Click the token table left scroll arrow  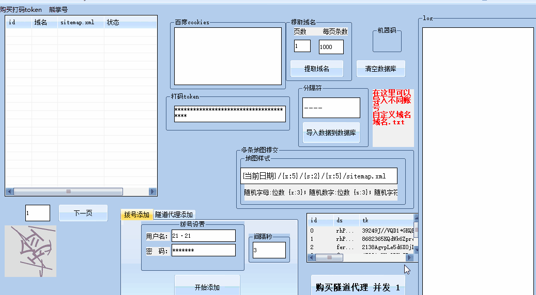click(x=311, y=257)
